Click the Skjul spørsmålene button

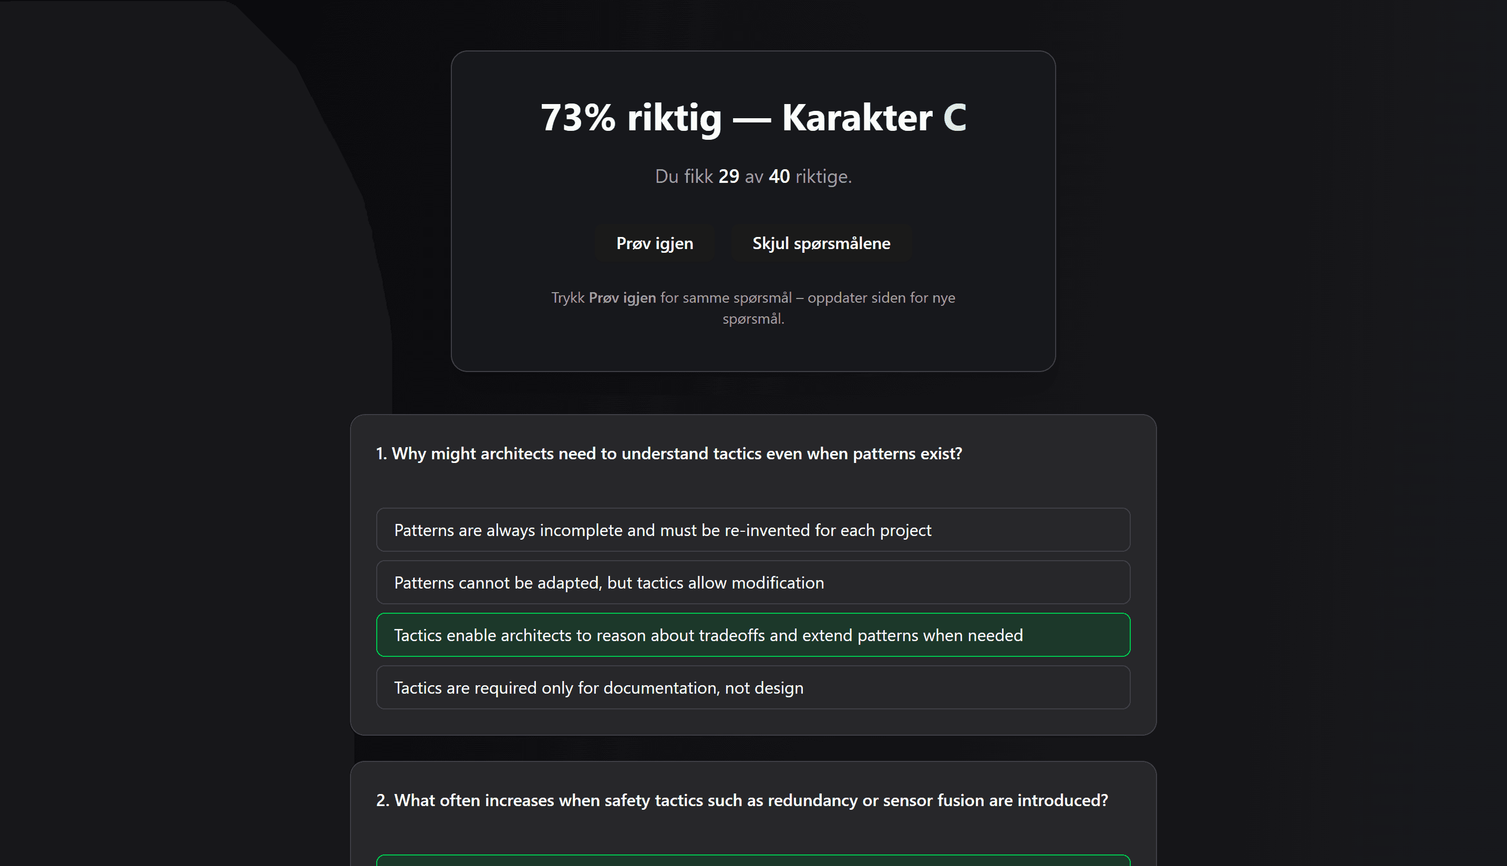(821, 243)
